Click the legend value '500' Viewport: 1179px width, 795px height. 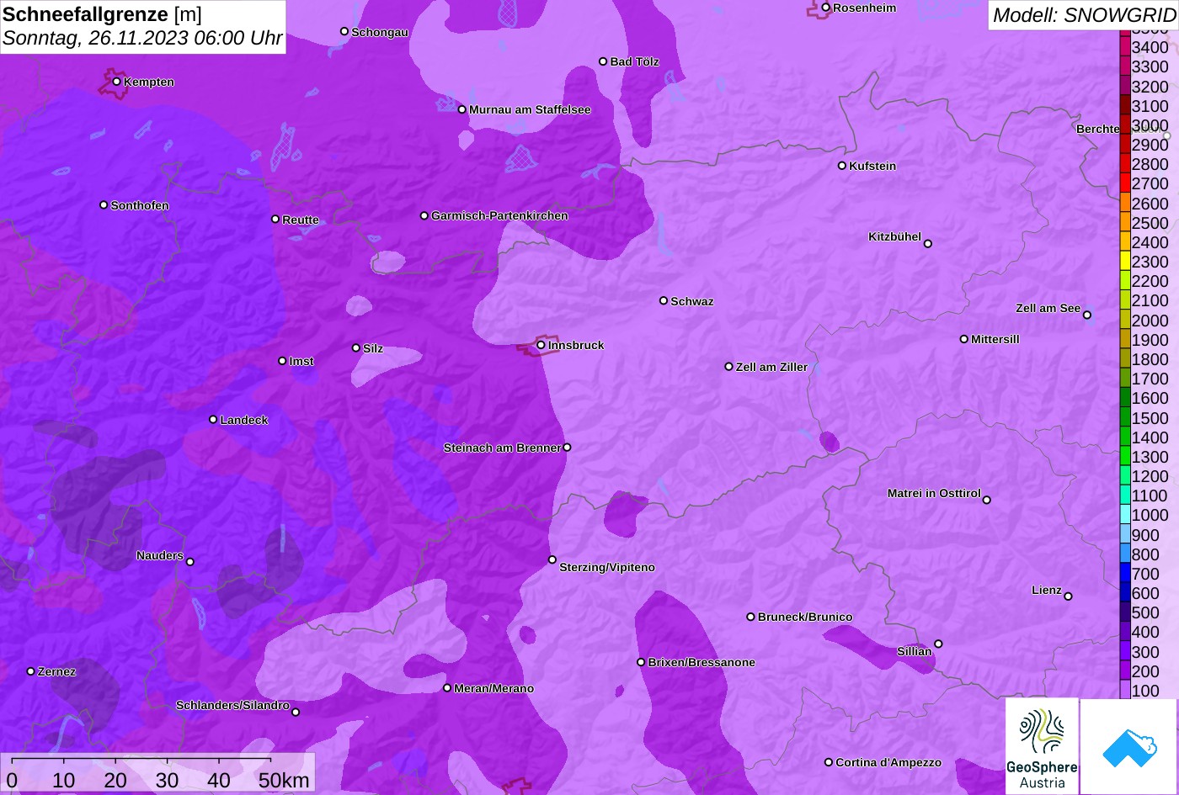(x=1145, y=612)
